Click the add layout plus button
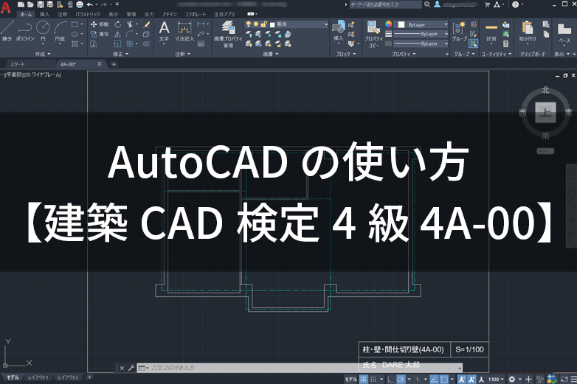Image resolution: width=577 pixels, height=384 pixels. pyautogui.click(x=89, y=377)
